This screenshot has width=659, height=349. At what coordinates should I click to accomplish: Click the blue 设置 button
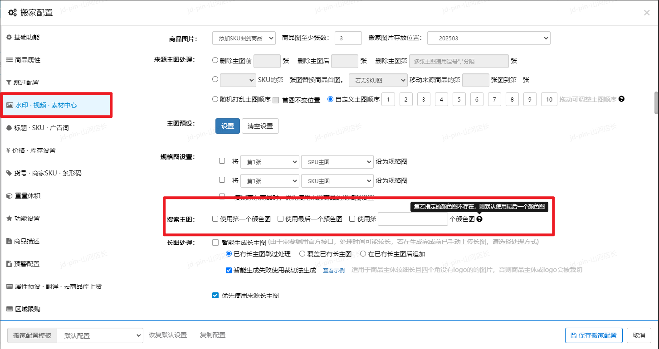click(227, 126)
